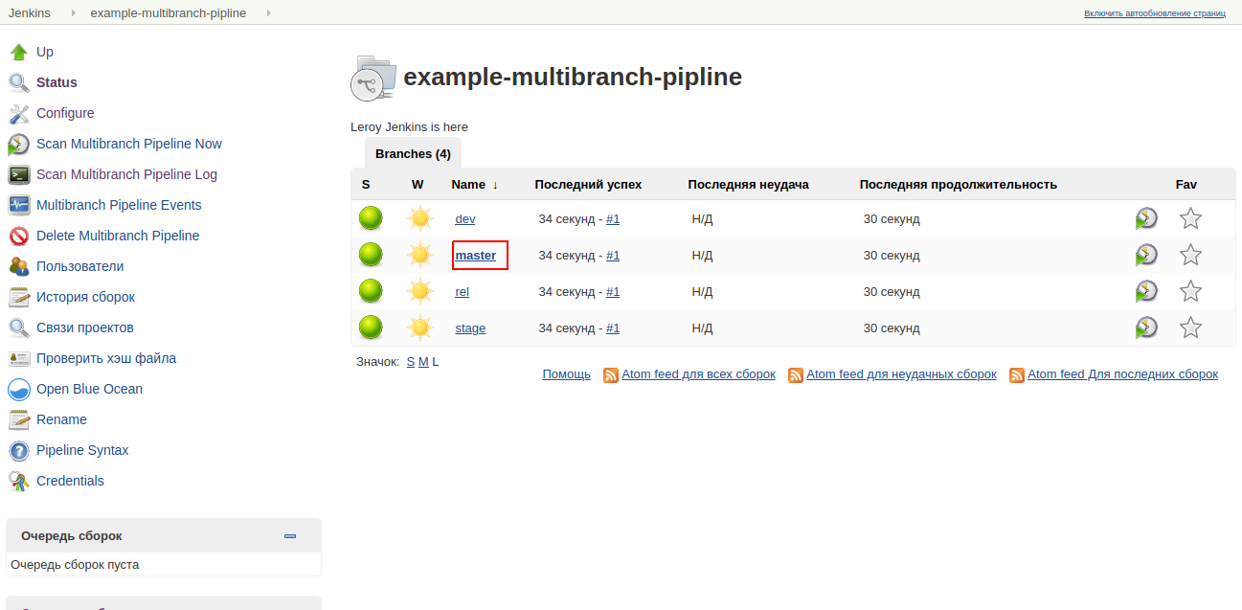Open Scan Multibranch Pipeline Log icon
Image resolution: width=1242 pixels, height=610 pixels.
point(19,174)
